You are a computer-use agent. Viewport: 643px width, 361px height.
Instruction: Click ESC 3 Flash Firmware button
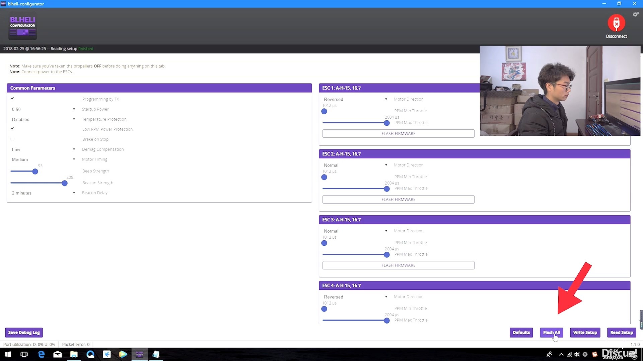[x=398, y=265]
